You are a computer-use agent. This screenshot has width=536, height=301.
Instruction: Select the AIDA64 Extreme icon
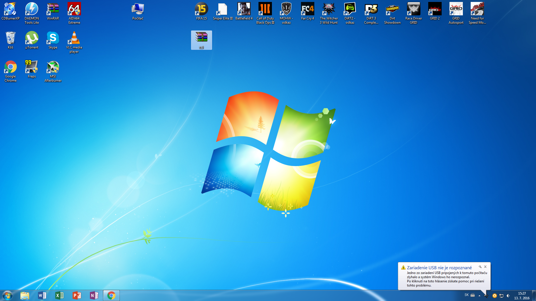coord(74,13)
